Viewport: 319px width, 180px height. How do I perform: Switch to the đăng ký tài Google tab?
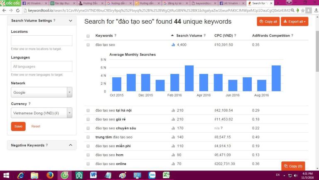pyautogui.click(x=176, y=3)
